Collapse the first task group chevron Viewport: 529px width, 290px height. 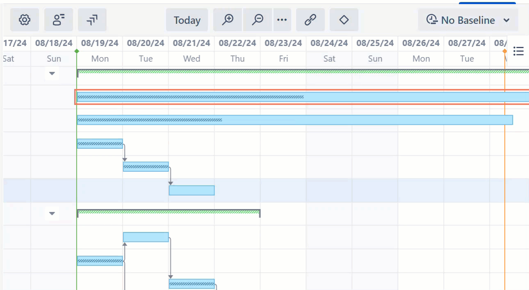[52, 74]
